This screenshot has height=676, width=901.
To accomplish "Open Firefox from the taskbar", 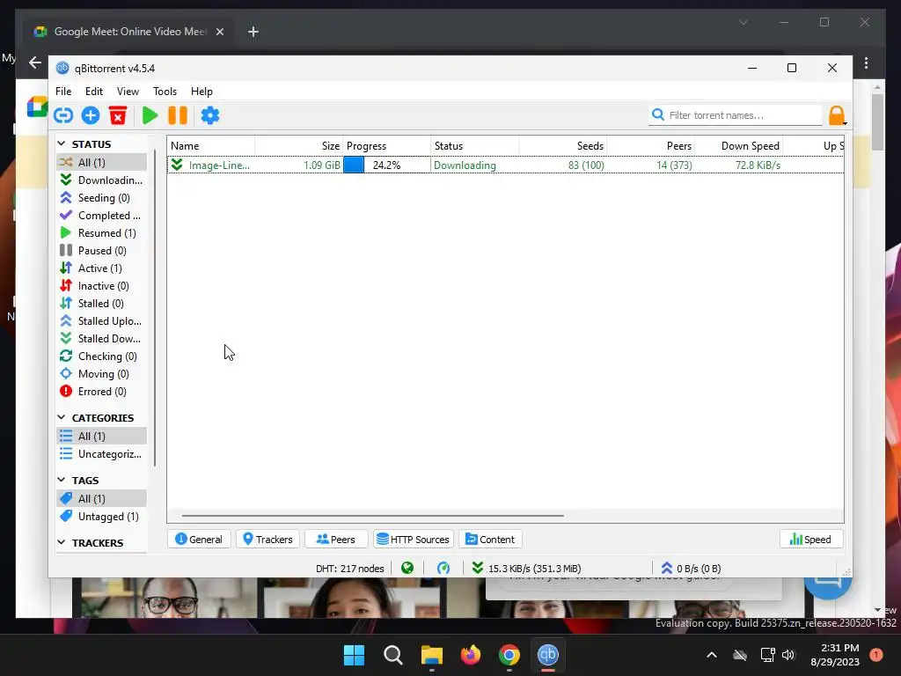I will [471, 655].
